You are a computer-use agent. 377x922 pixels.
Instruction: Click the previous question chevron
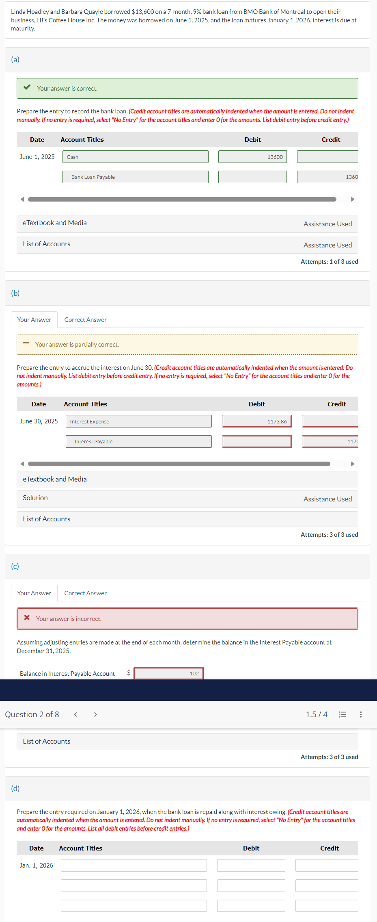coord(75,714)
